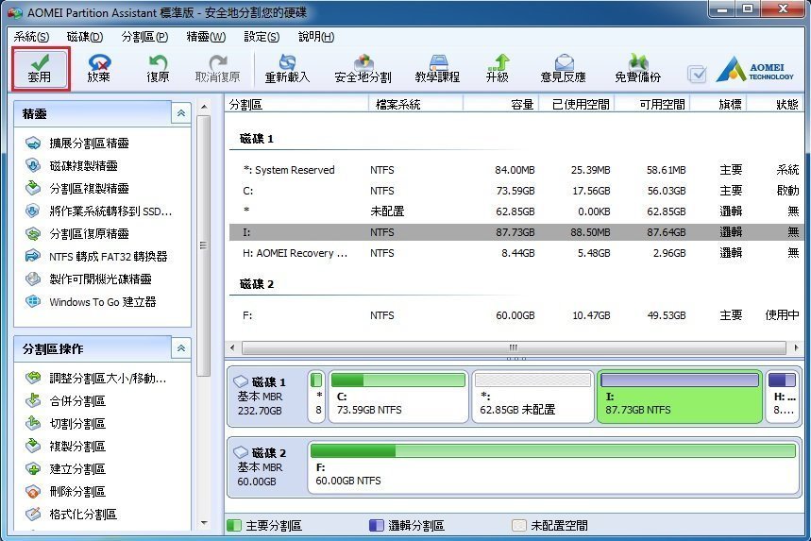Launch the 分割區複製精靈 wizard
This screenshot has height=541, width=811.
pyautogui.click(x=76, y=188)
